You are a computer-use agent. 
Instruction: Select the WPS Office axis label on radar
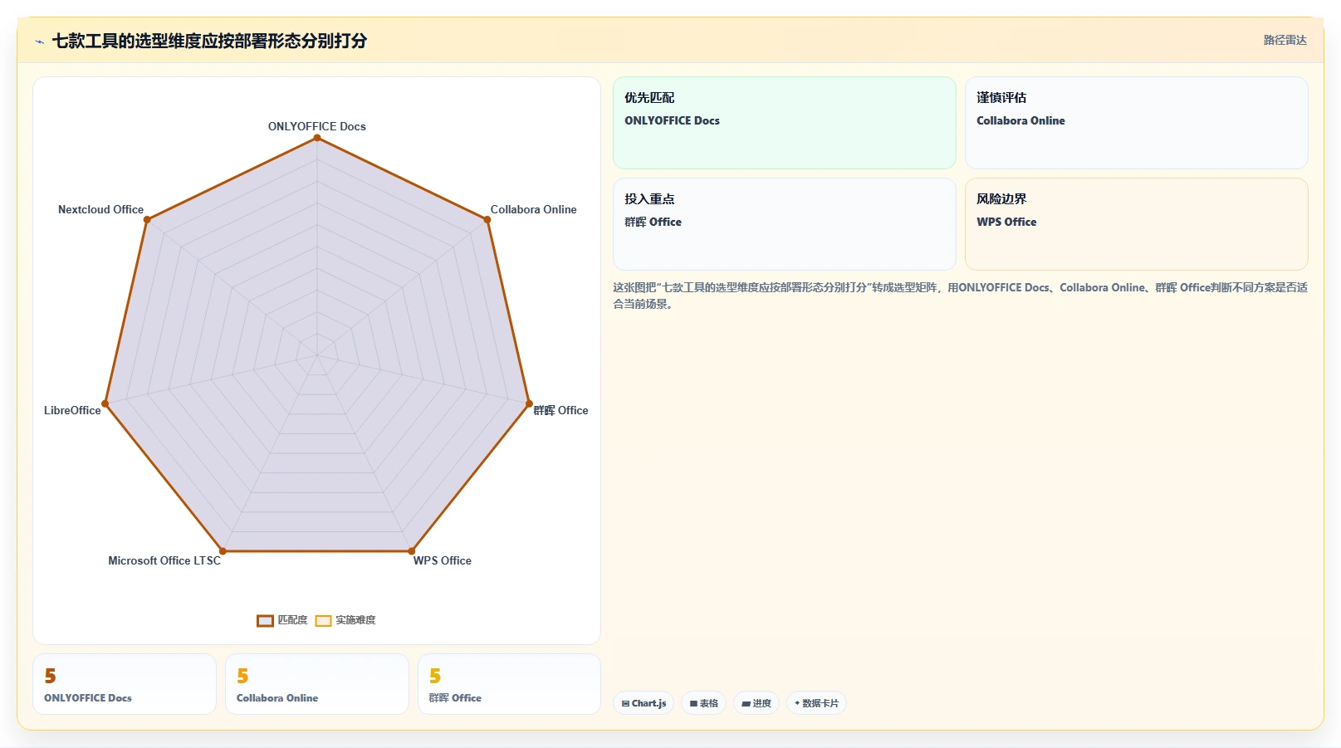point(443,560)
